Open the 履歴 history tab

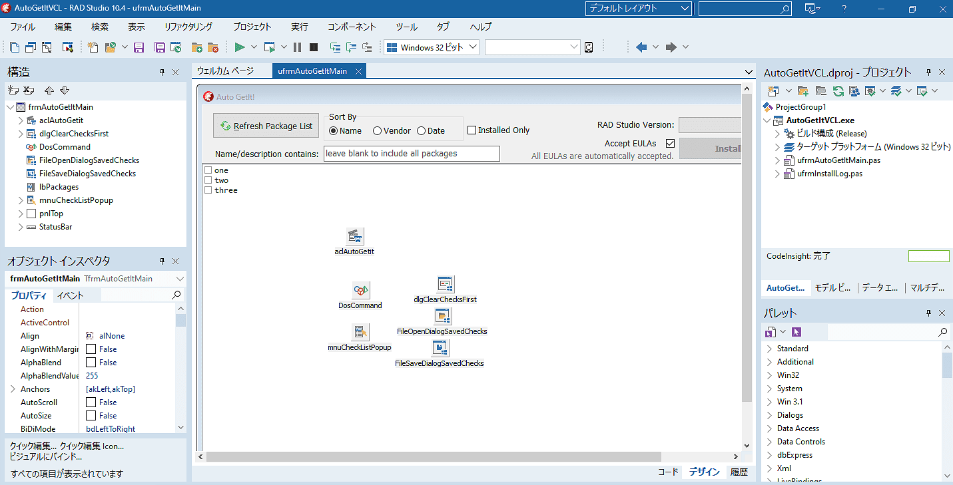click(x=739, y=472)
